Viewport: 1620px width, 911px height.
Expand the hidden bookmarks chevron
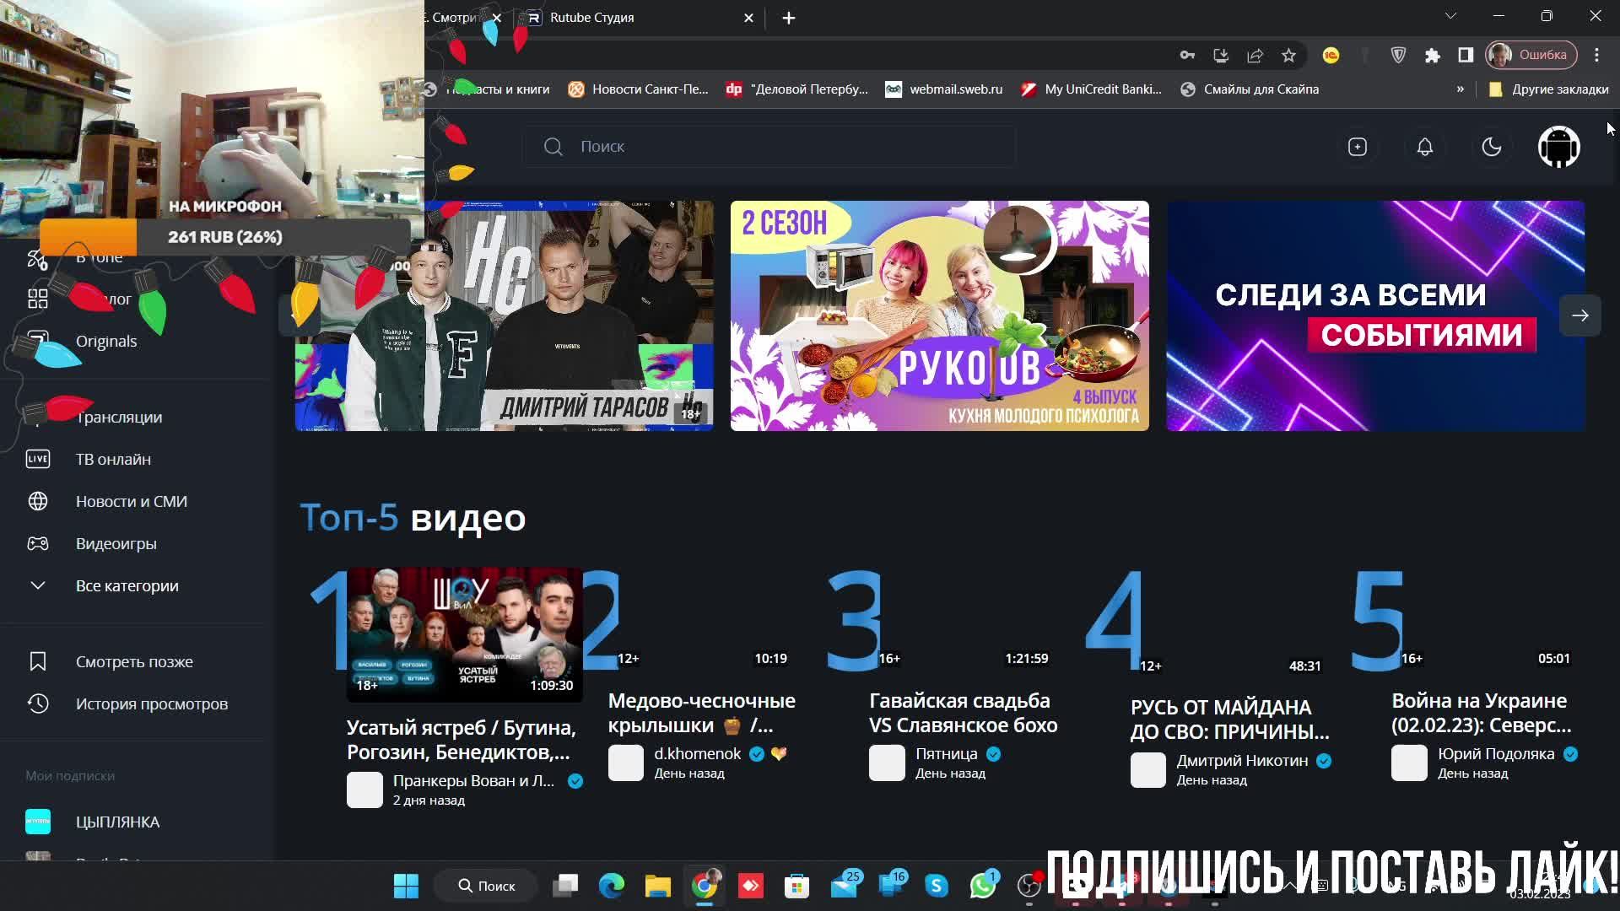click(1460, 89)
